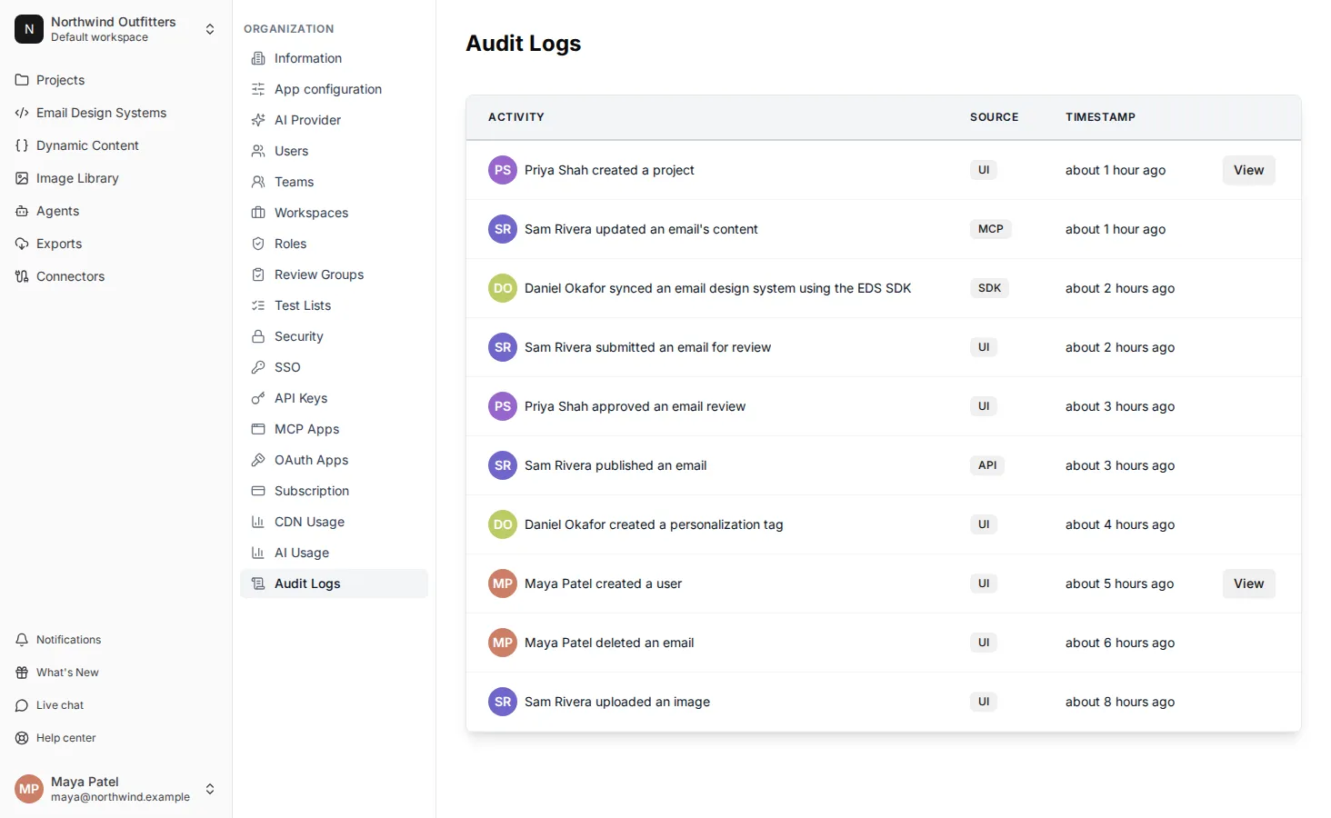1331x818 pixels.
Task: Open the Users settings page
Action: (x=334, y=151)
